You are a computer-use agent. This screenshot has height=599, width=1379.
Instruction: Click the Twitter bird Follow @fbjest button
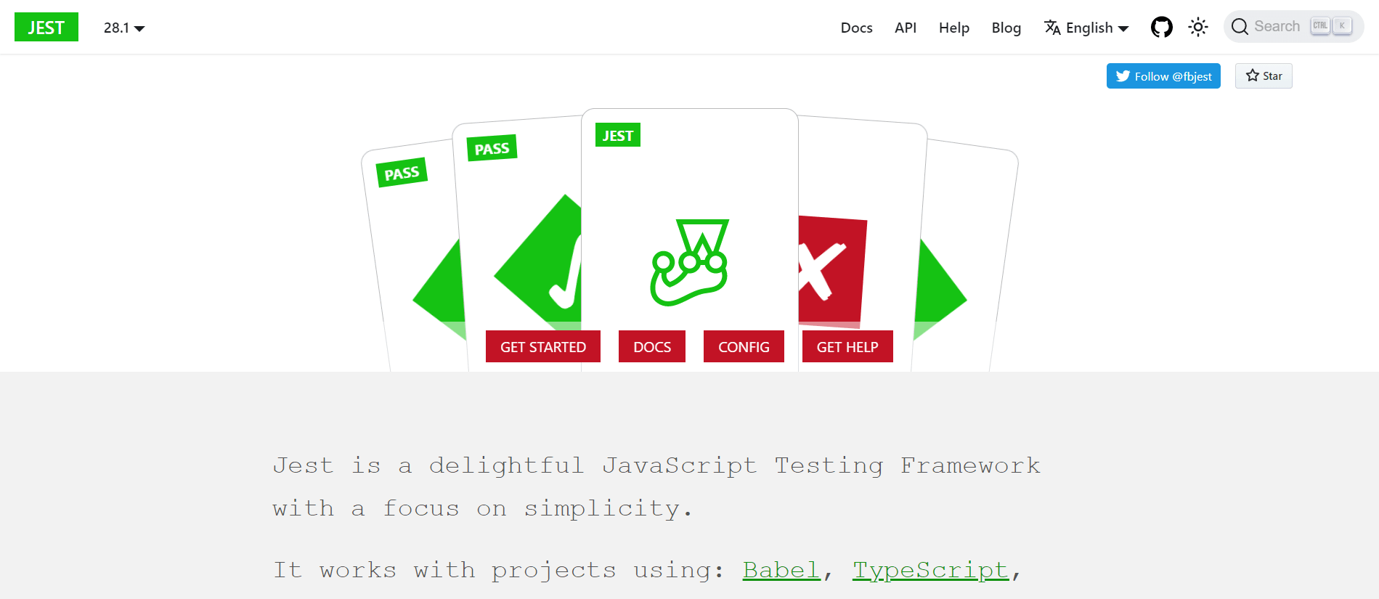point(1163,76)
